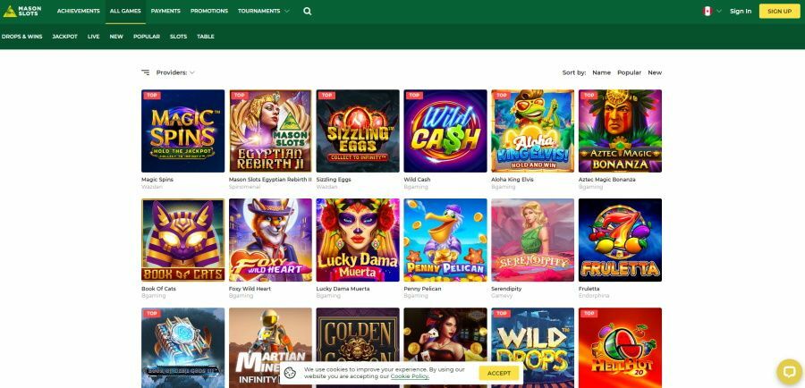805x388 pixels.
Task: Sort games by Name
Action: [x=601, y=72]
